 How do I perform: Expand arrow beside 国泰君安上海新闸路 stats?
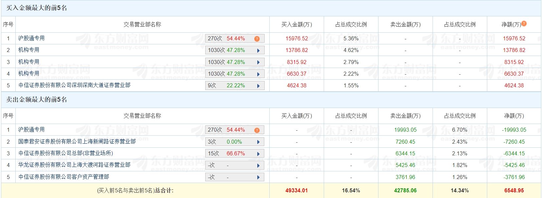[258, 142]
